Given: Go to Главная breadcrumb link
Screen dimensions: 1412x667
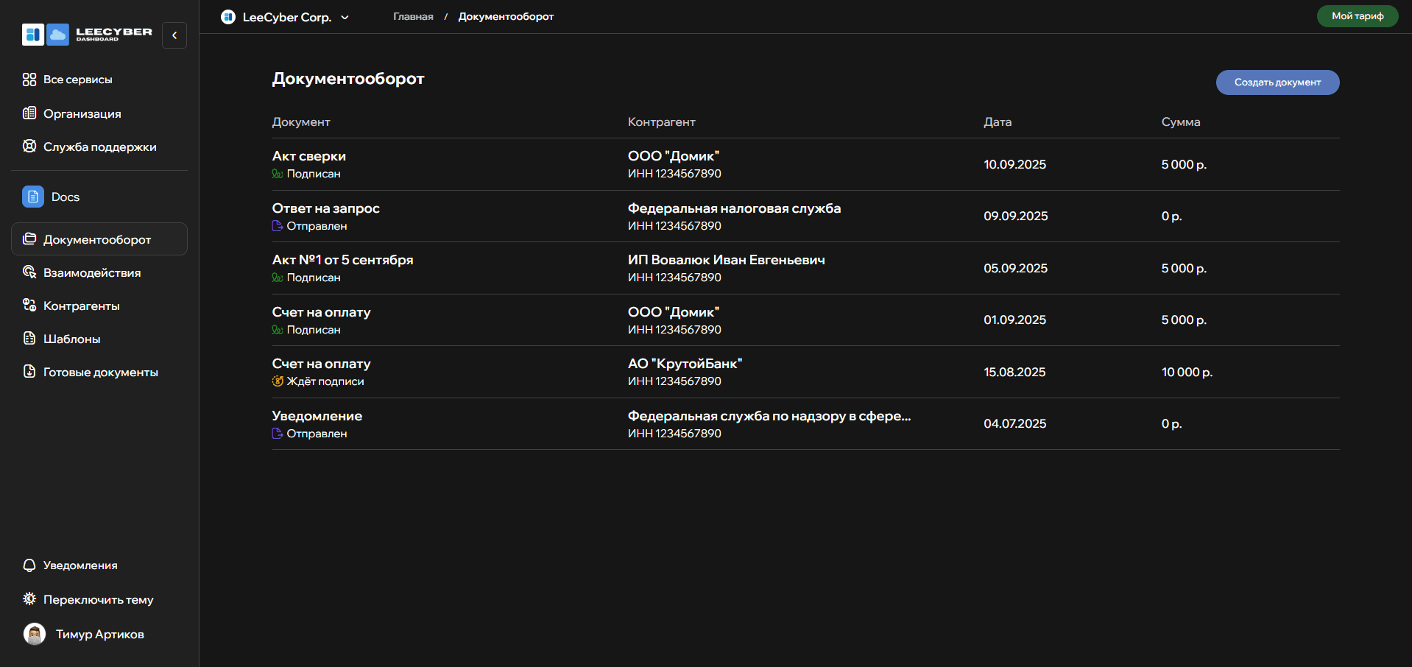Looking at the screenshot, I should [x=413, y=17].
